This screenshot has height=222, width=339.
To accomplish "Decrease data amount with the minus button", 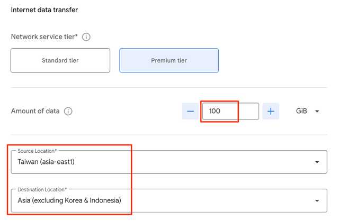I will pos(190,112).
